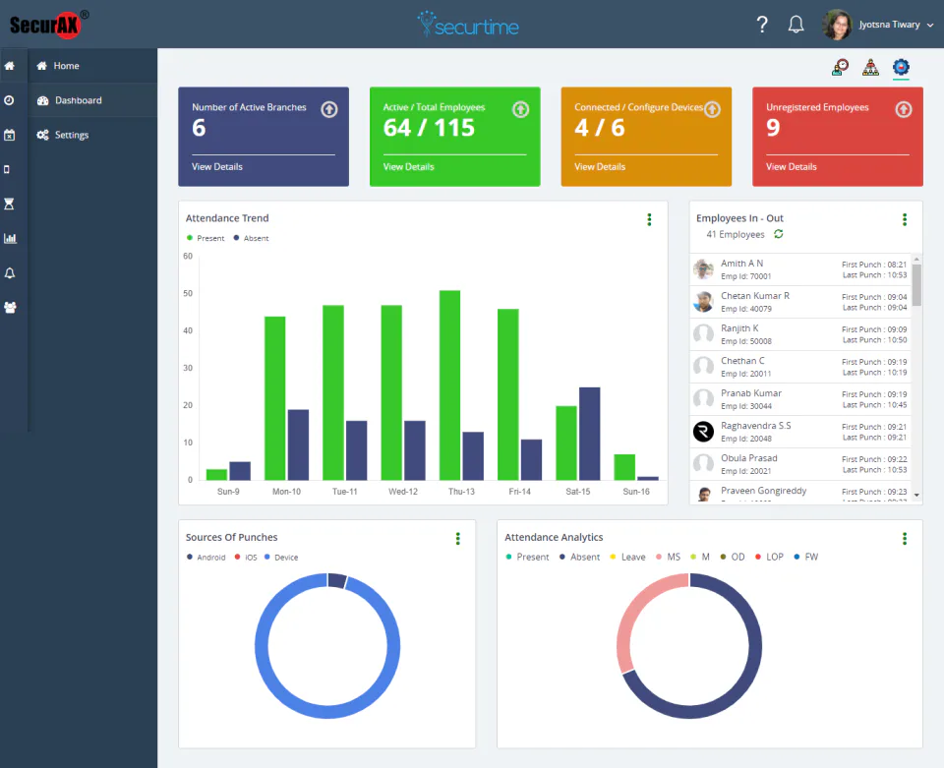Open the Jyotsna Tiwary user dropdown
The height and width of the screenshot is (768, 944).
[x=896, y=25]
